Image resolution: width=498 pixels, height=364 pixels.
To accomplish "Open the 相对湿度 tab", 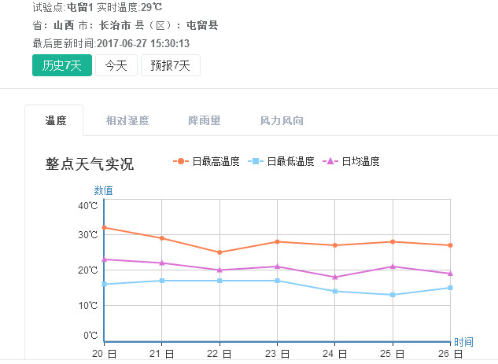I will tap(127, 120).
